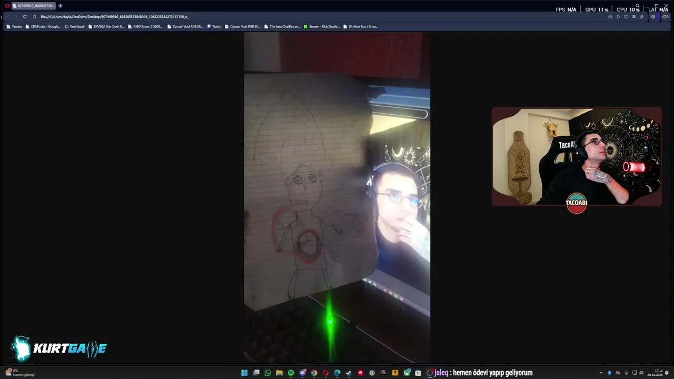This screenshot has width=674, height=379.
Task: Reload the current page
Action: coord(24,16)
